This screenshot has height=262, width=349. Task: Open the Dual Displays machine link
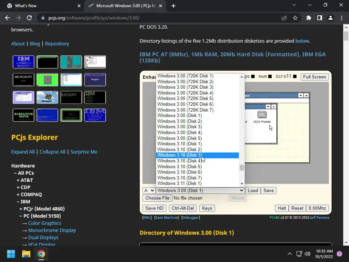(x=43, y=237)
